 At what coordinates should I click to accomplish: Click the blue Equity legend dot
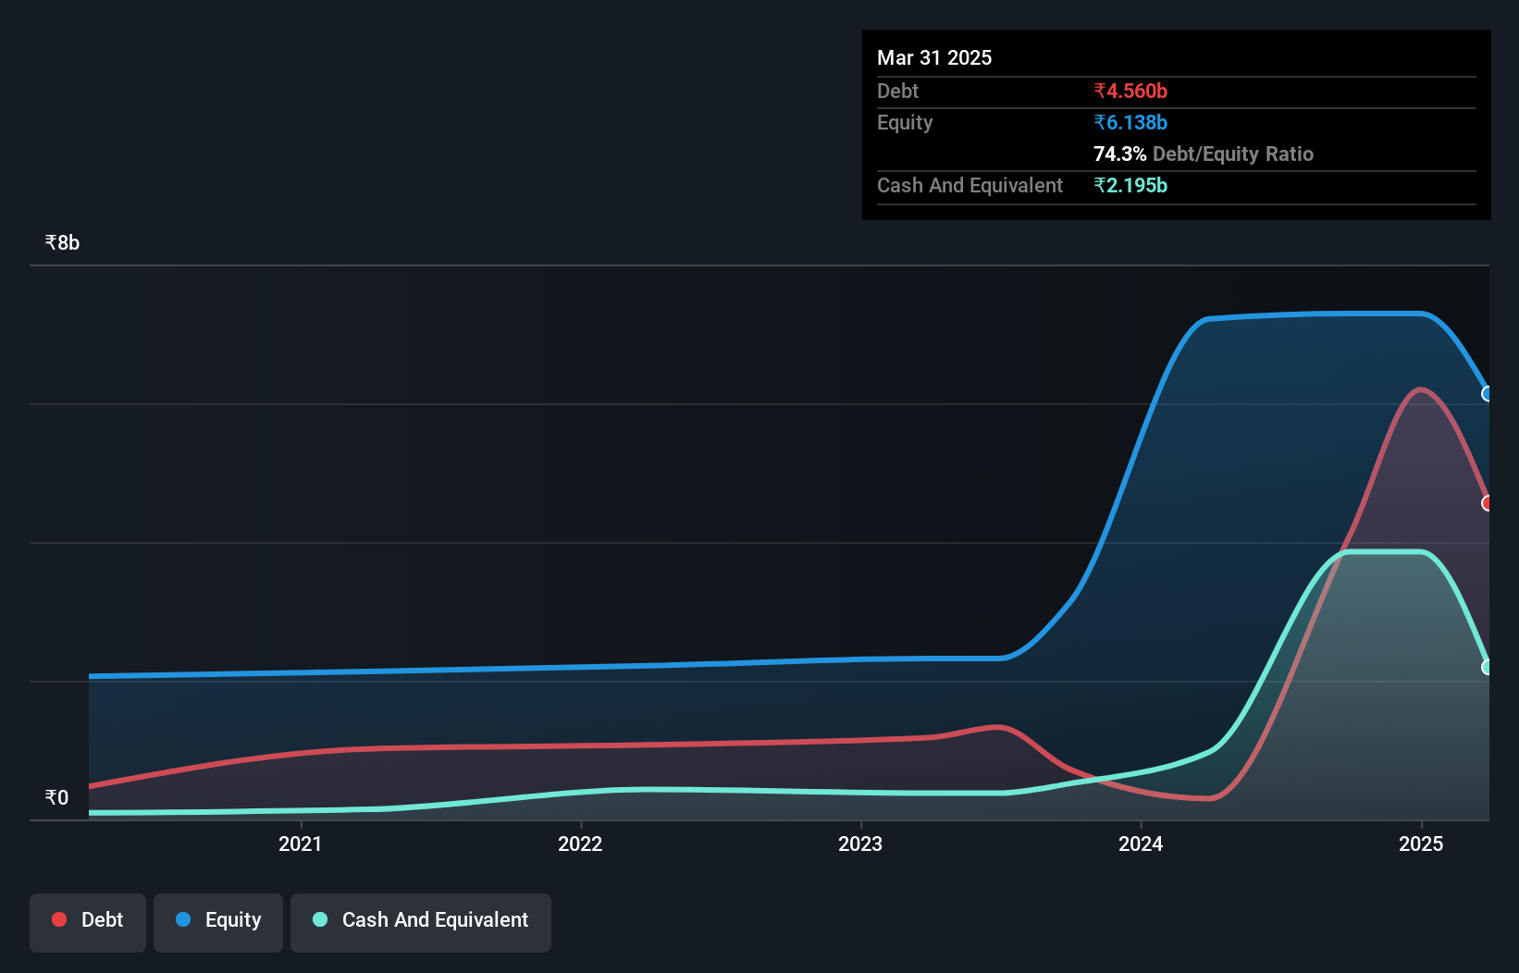coord(183,919)
